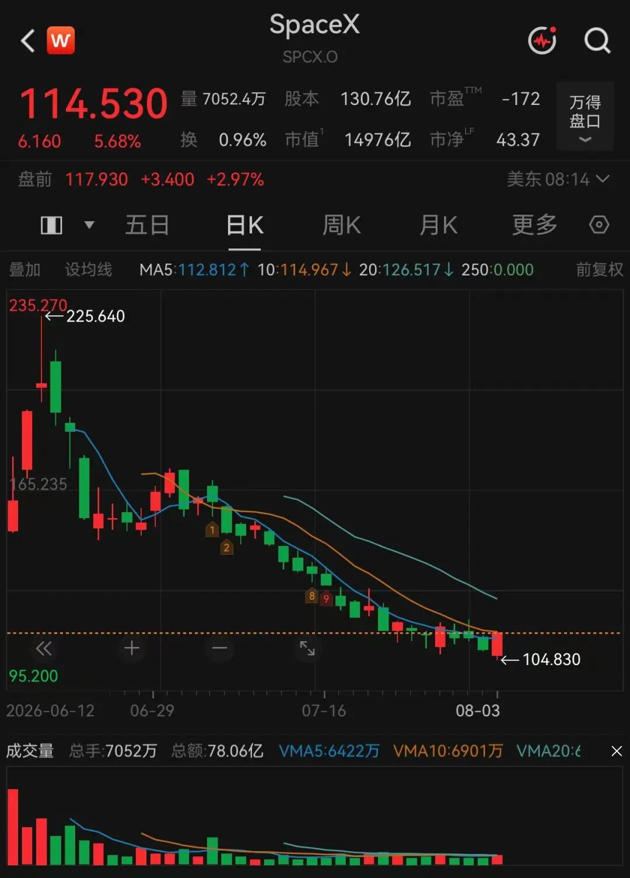Image resolution: width=630 pixels, height=878 pixels.
Task: Tap the VMA5:6422万 volume average
Action: (329, 751)
